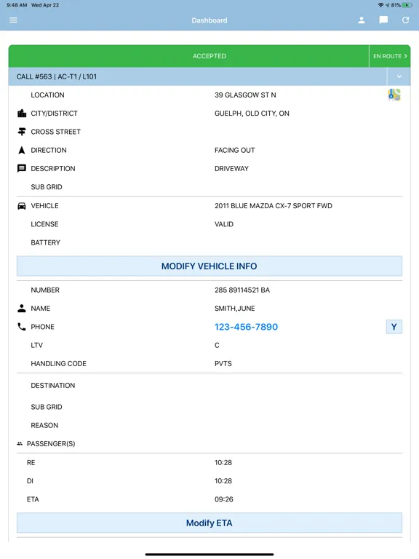Select RE time 10:28
419x559 pixels.
[223, 462]
